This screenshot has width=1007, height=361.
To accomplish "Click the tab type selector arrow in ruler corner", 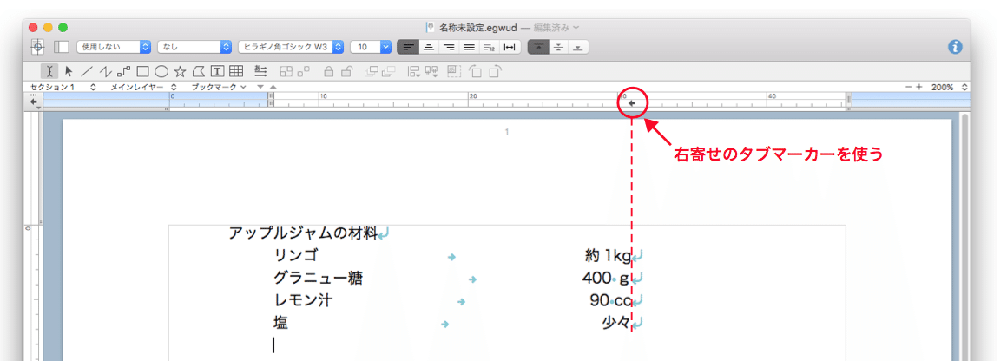I will tap(34, 102).
